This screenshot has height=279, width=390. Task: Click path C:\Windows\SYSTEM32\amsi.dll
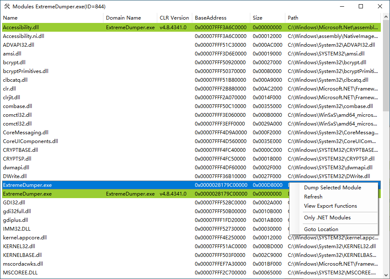click(326, 53)
